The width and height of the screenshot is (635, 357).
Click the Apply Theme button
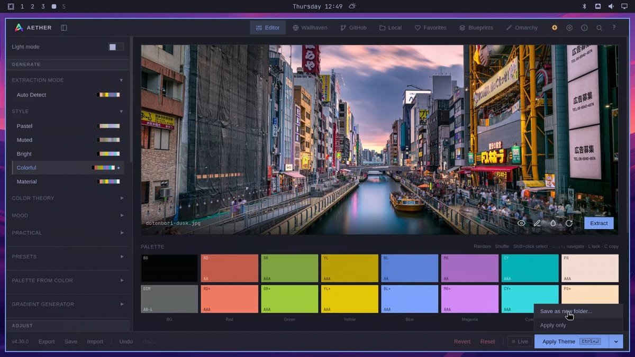coord(571,342)
